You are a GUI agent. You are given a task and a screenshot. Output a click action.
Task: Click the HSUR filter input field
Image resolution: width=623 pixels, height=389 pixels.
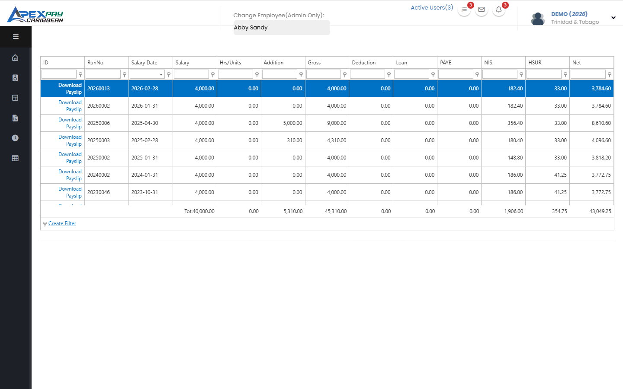(x=544, y=74)
